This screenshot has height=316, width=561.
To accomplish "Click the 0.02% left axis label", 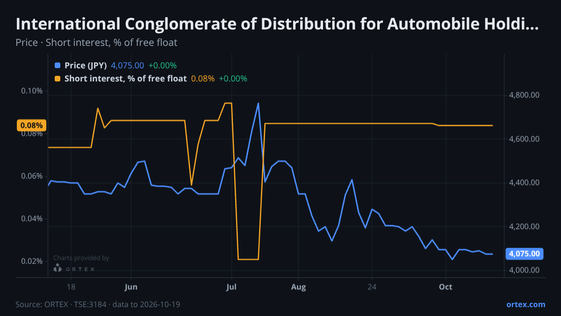I will [x=32, y=261].
